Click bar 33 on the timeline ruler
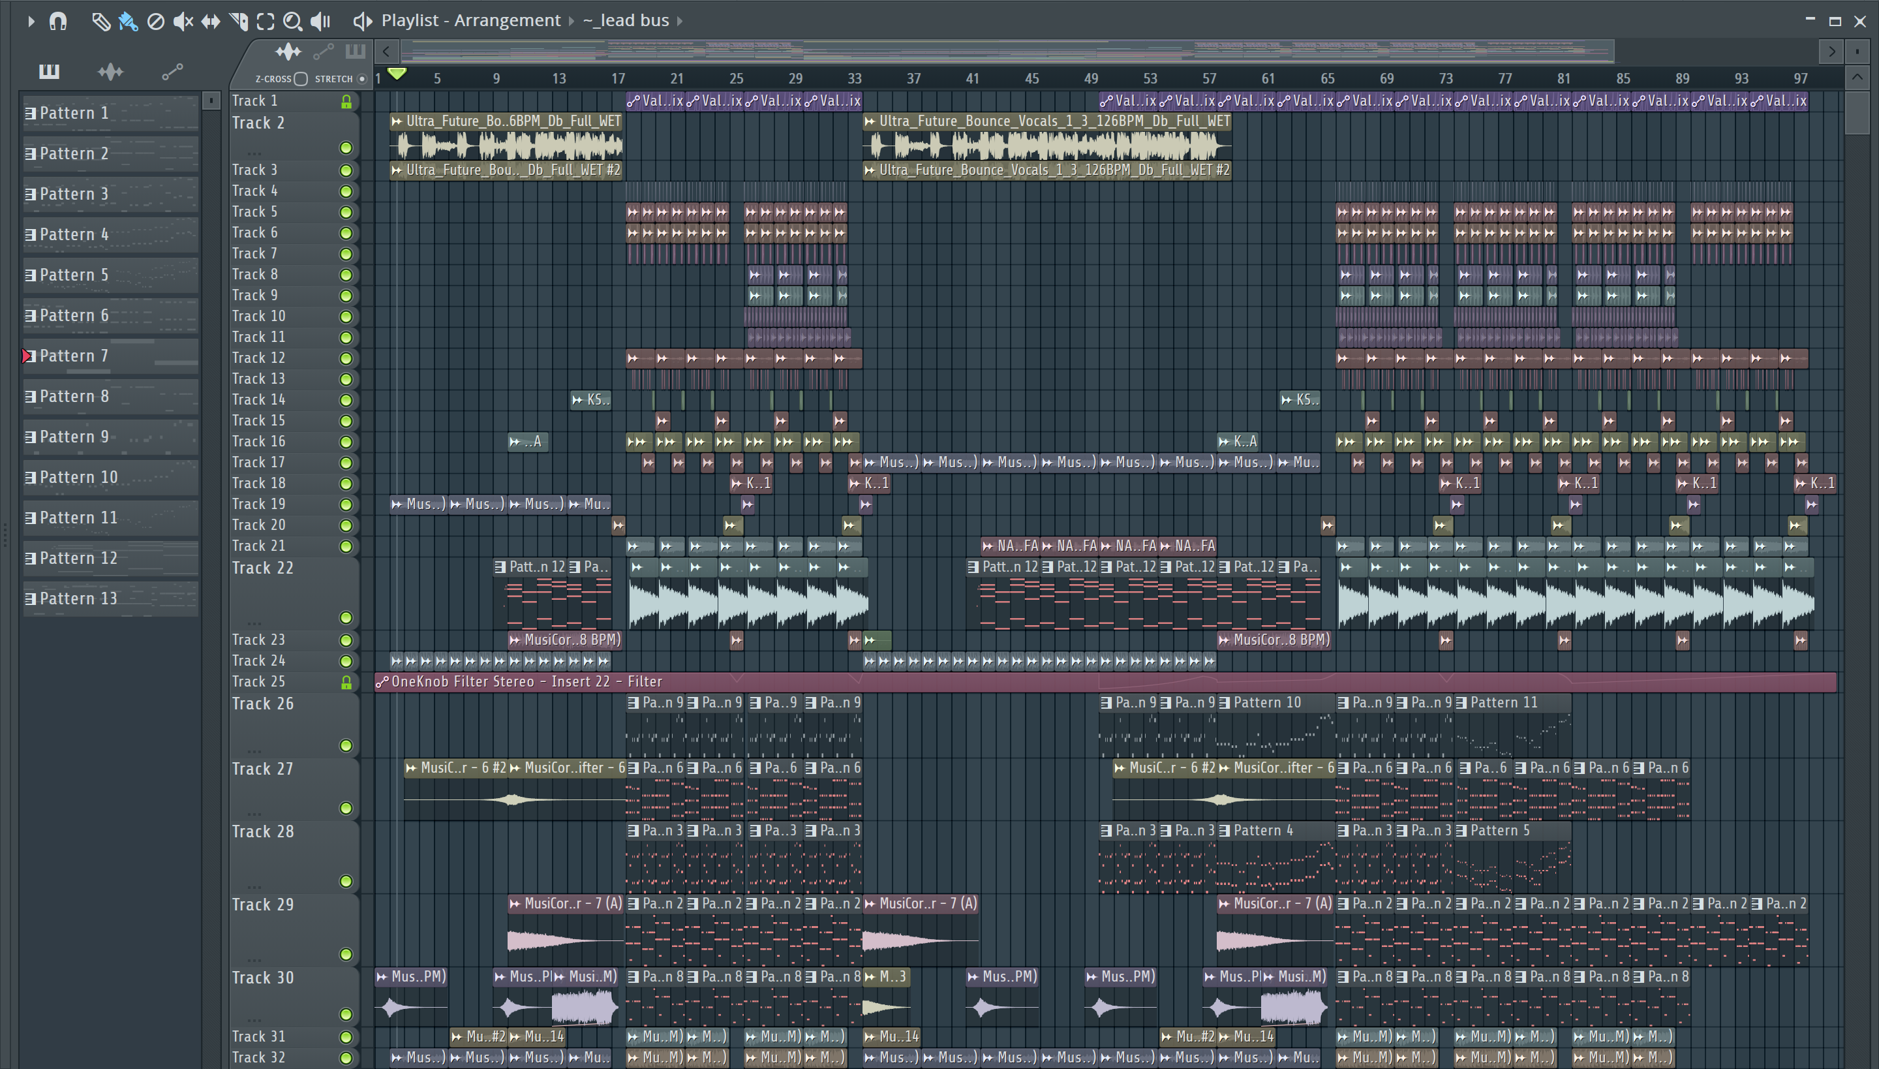The width and height of the screenshot is (1879, 1069). click(855, 78)
